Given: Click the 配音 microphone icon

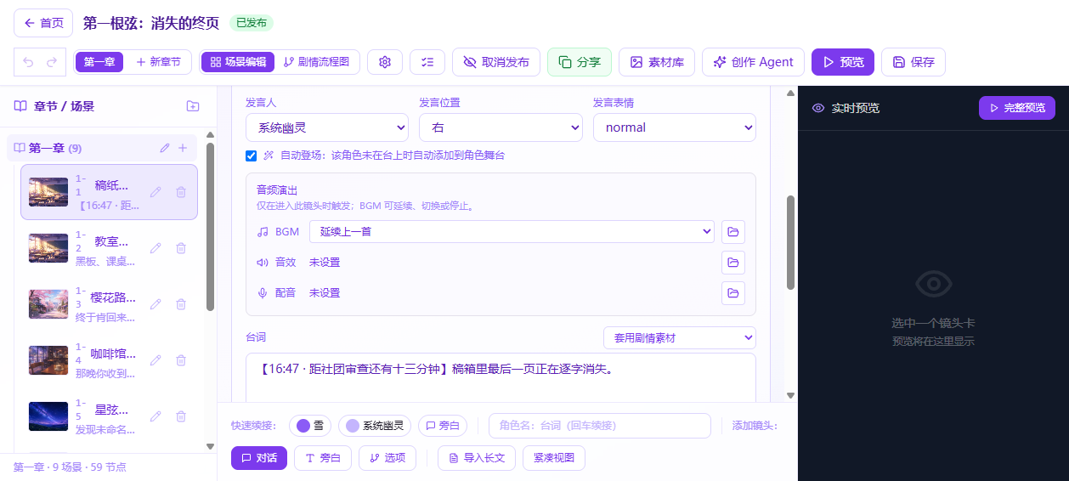Looking at the screenshot, I should pyautogui.click(x=263, y=292).
